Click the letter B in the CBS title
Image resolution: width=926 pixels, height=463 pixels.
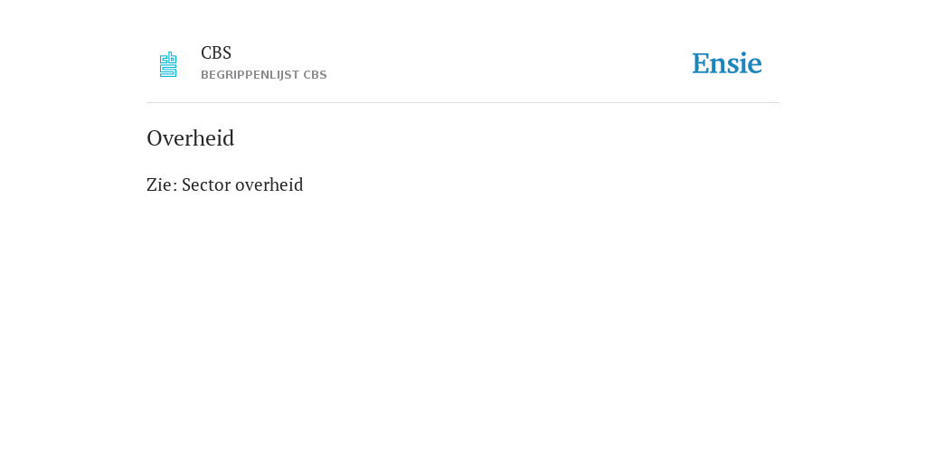tap(217, 52)
